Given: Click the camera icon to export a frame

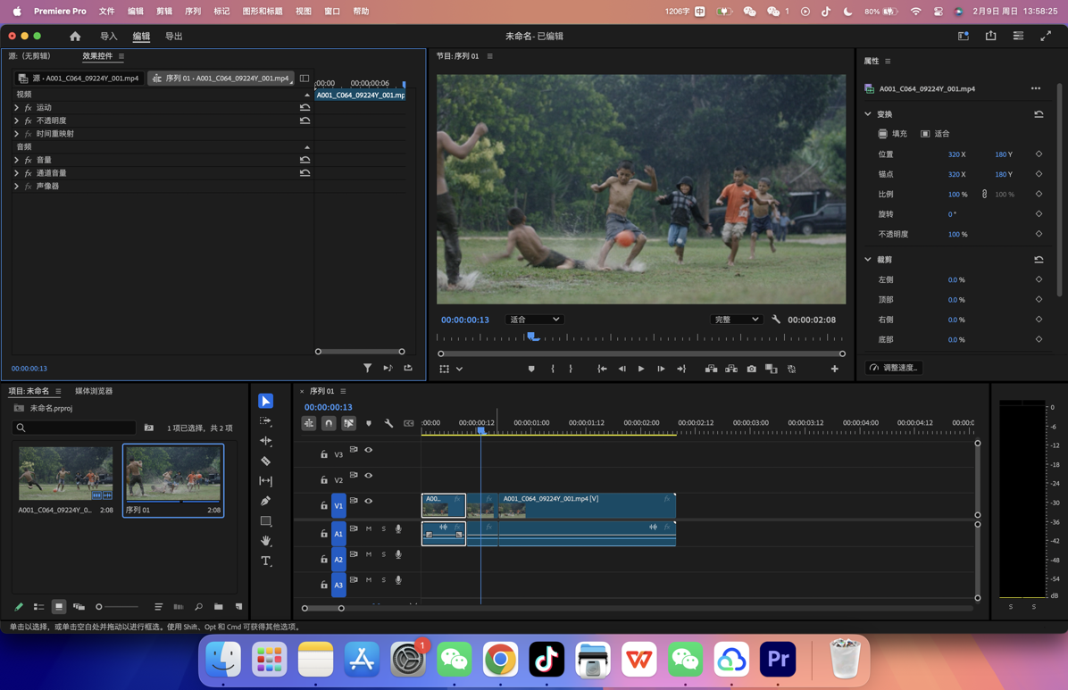Looking at the screenshot, I should pyautogui.click(x=751, y=368).
